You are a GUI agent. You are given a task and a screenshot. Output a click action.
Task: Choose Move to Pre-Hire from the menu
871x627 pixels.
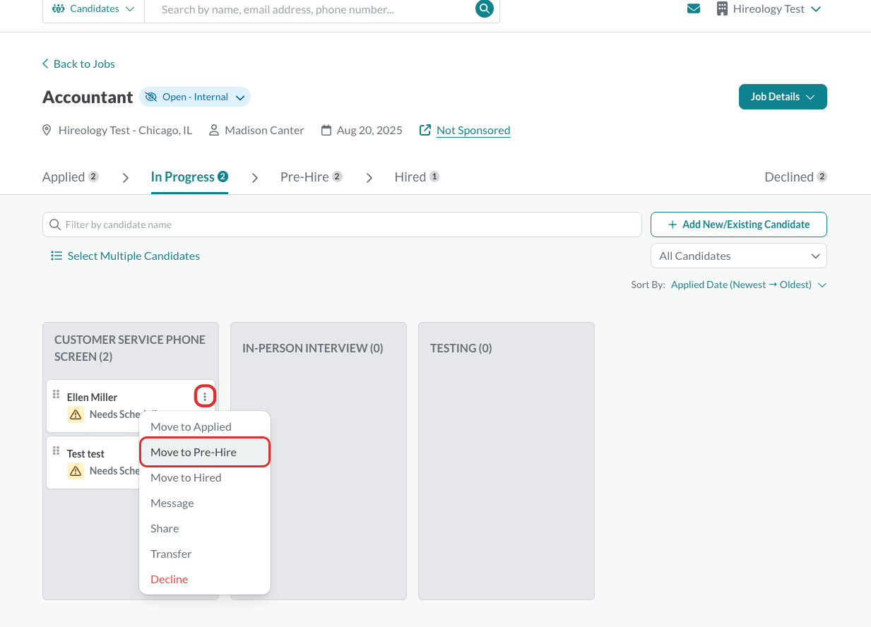(x=205, y=452)
